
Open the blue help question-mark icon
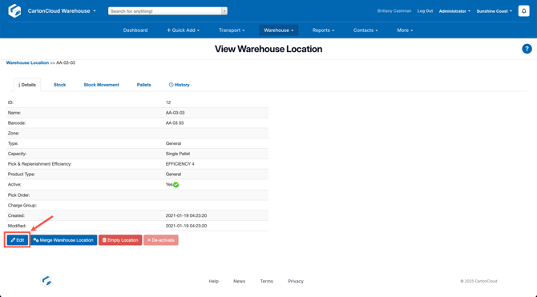(527, 49)
